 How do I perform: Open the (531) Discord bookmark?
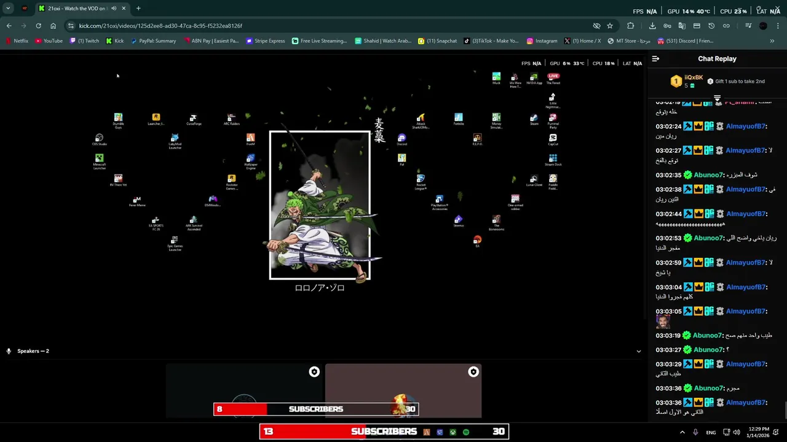(x=686, y=41)
